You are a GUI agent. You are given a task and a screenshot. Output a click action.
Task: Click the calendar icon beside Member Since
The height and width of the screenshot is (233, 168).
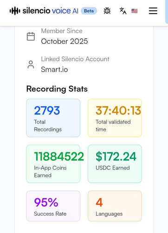pos(31,36)
